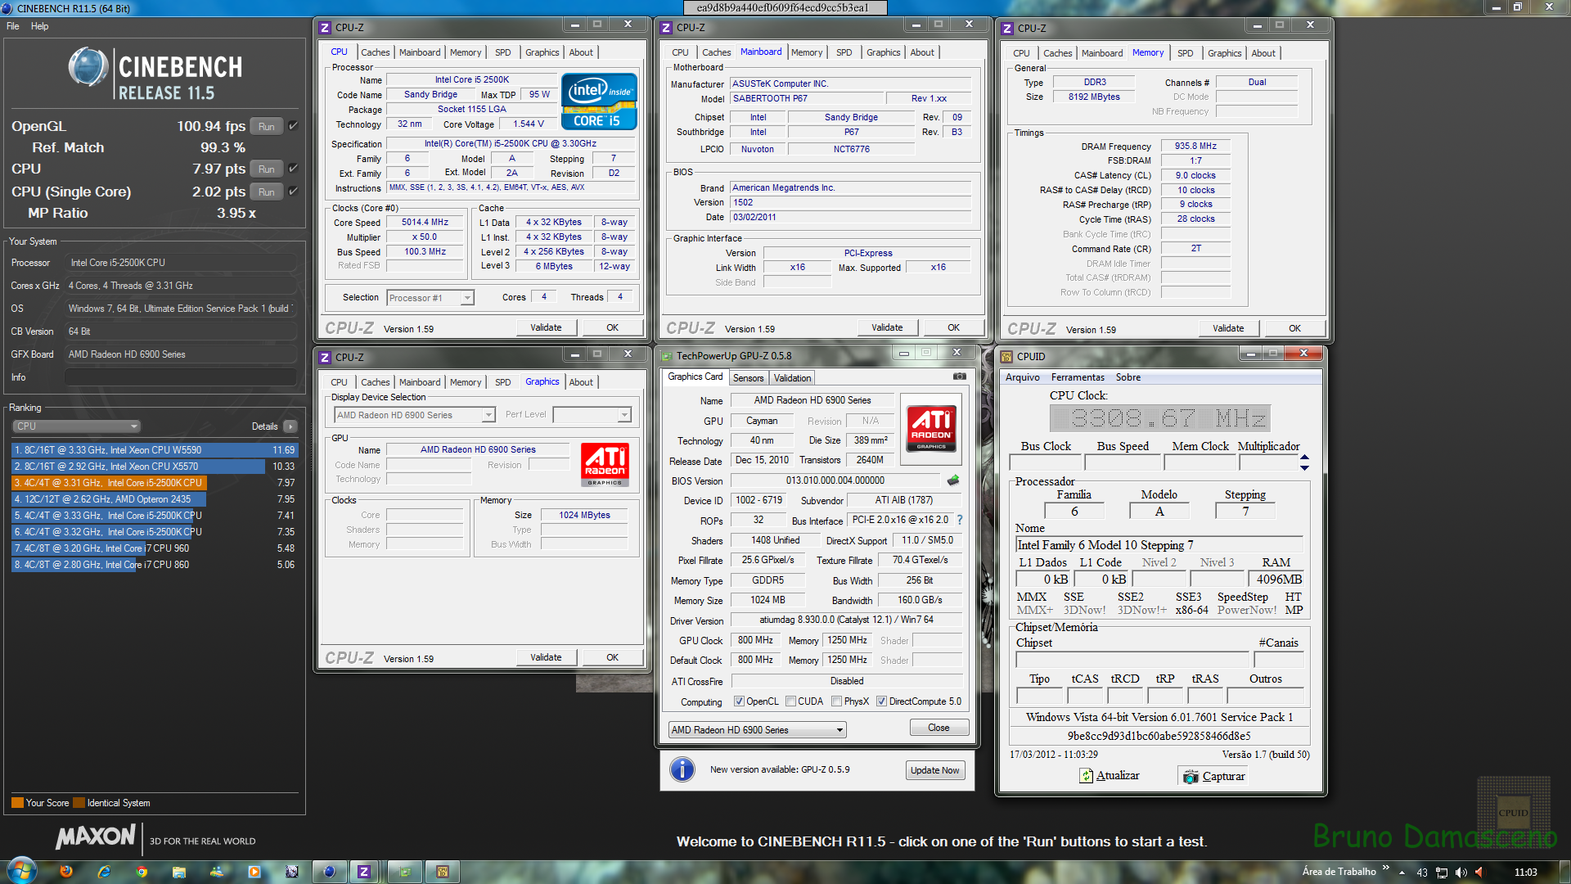Click the Atualizar refresh icon in CPUID
The height and width of the screenshot is (884, 1571).
tap(1086, 776)
